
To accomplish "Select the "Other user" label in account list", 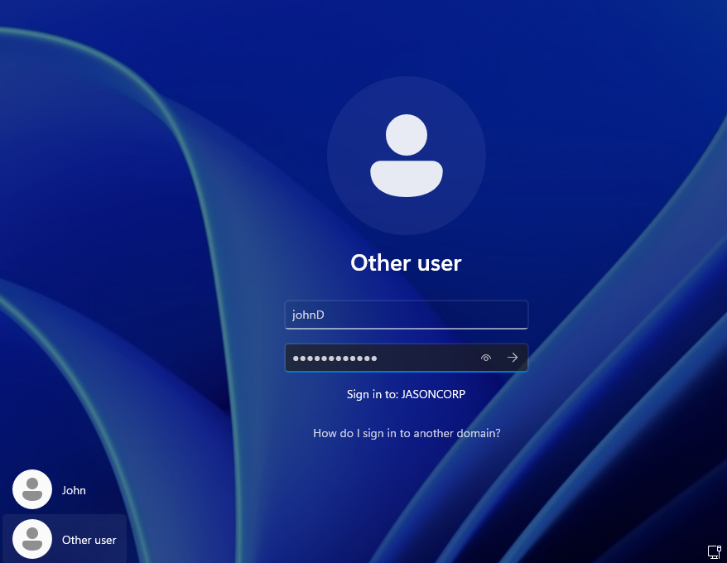I will 89,540.
